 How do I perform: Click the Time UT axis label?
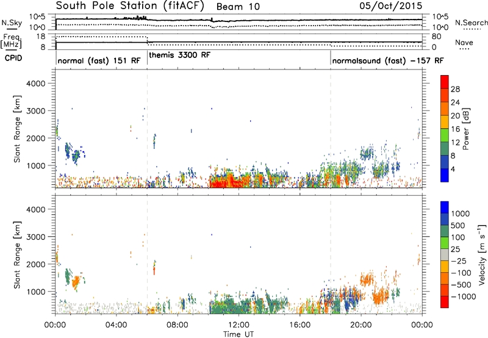point(239,334)
